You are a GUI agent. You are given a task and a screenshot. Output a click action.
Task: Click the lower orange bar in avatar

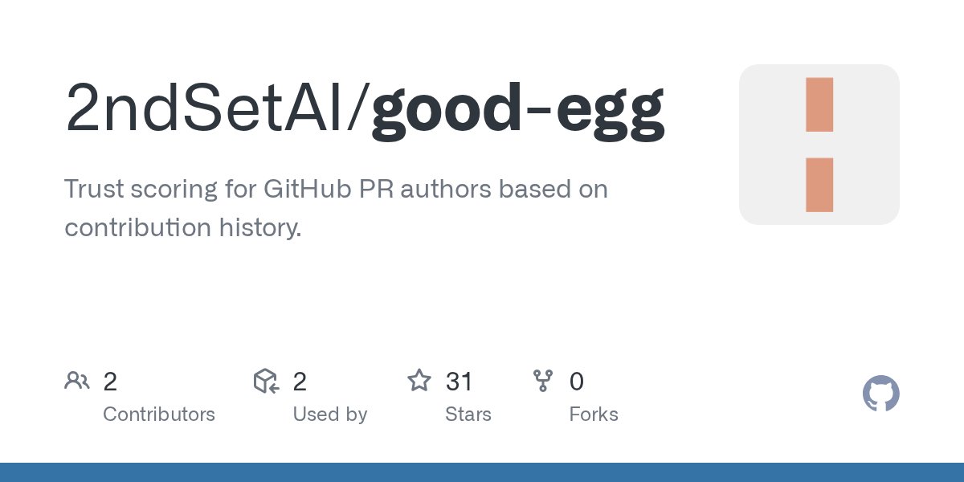pos(819,185)
